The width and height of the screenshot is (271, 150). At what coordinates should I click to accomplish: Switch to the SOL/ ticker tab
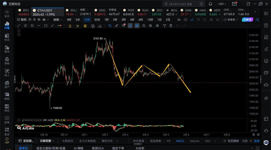[x=71, y=12]
